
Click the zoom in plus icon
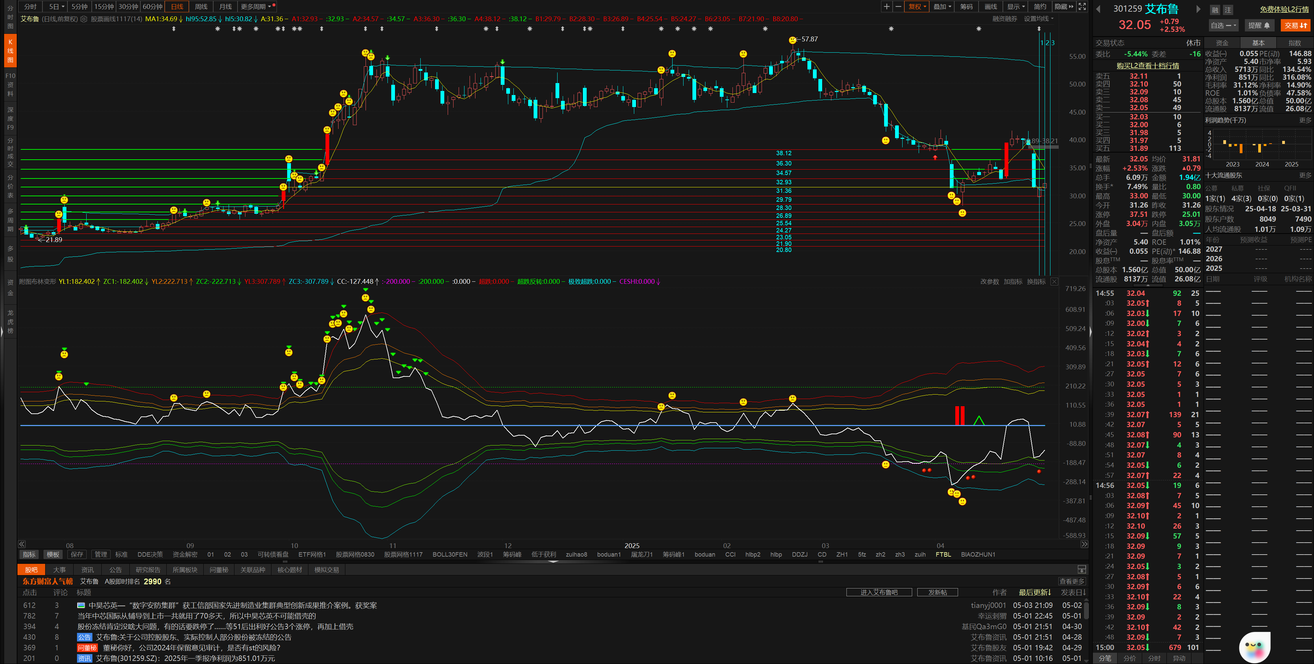[x=886, y=6]
